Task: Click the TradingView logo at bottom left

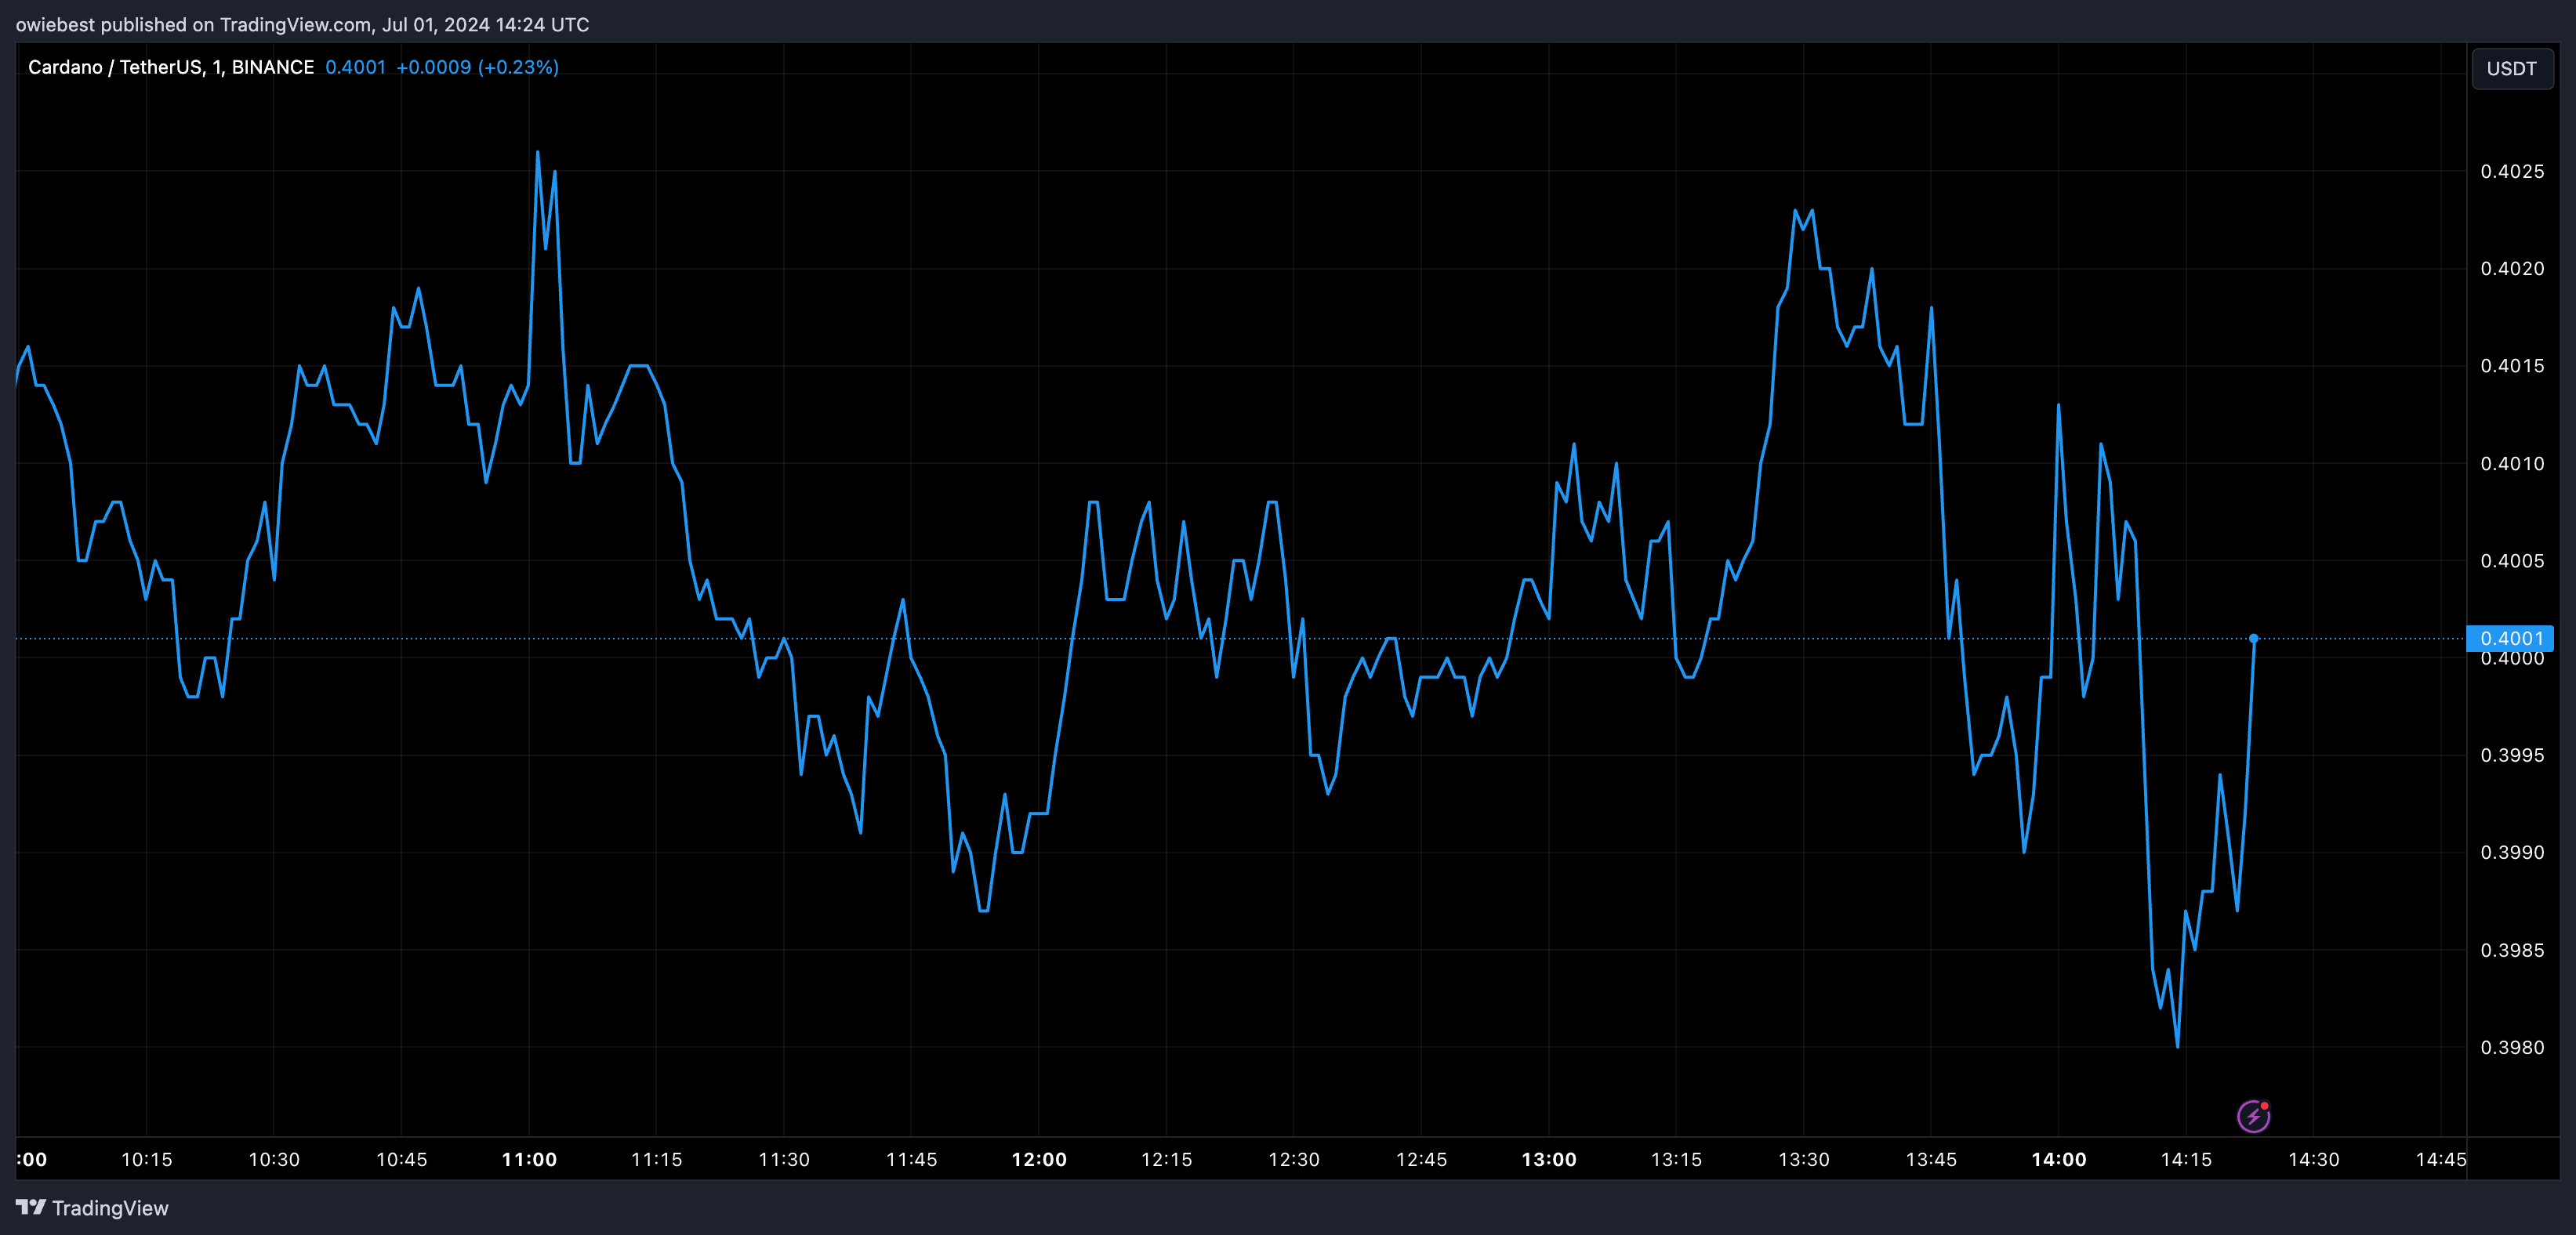Action: pos(92,1208)
